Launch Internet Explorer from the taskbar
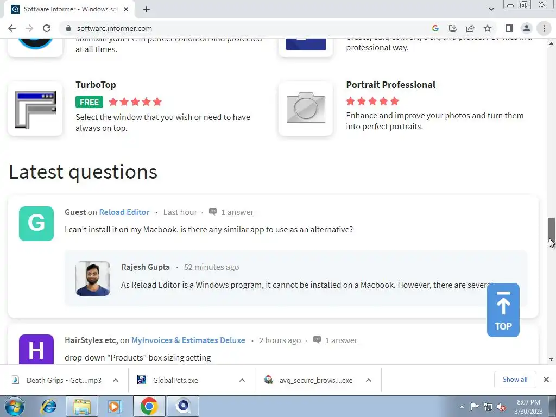The image size is (556, 417). [x=48, y=406]
